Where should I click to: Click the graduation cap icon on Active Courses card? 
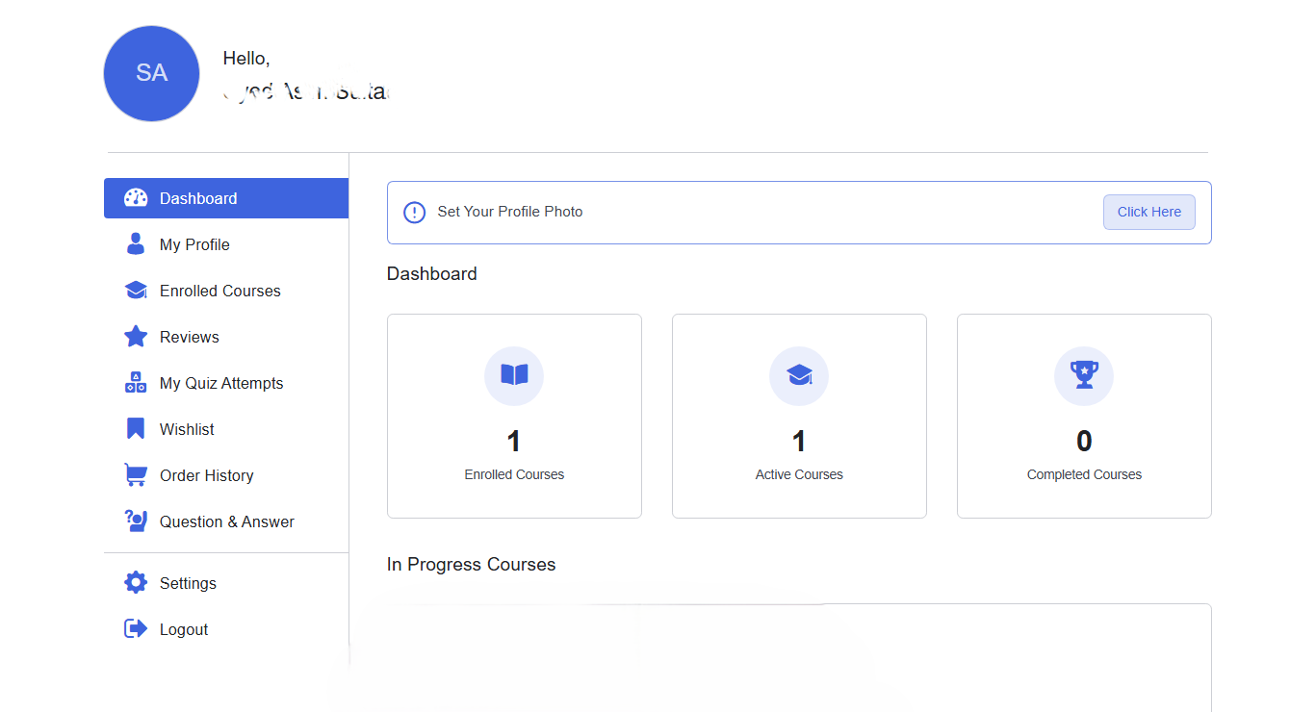798,376
